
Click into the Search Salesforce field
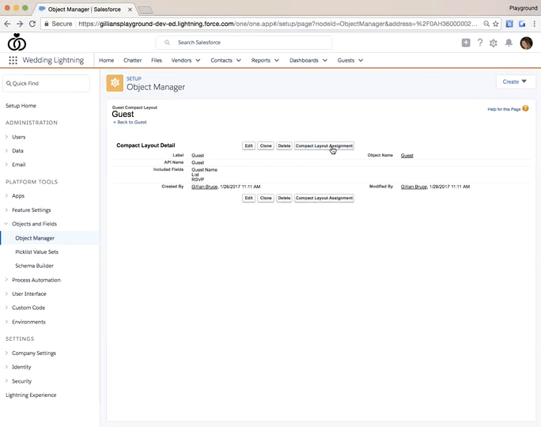tap(244, 43)
